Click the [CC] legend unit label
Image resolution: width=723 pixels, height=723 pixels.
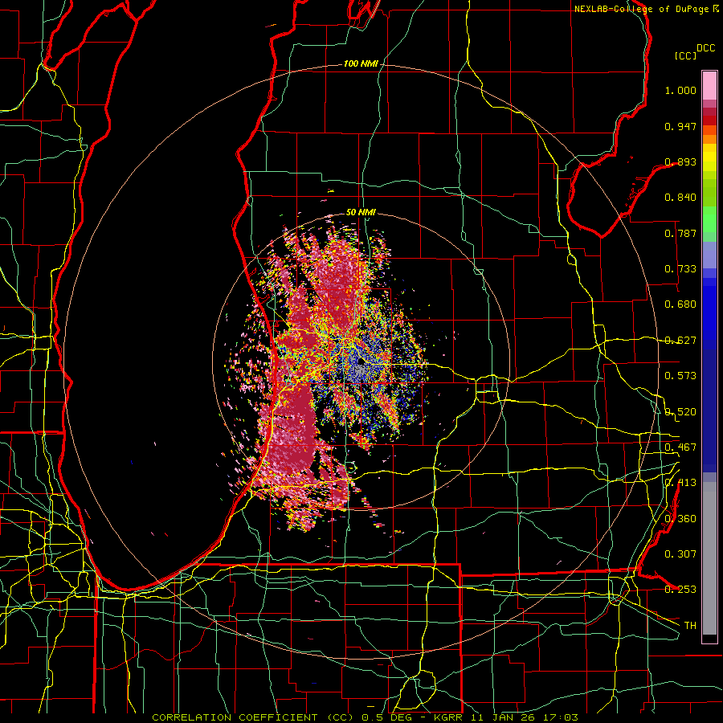click(686, 55)
